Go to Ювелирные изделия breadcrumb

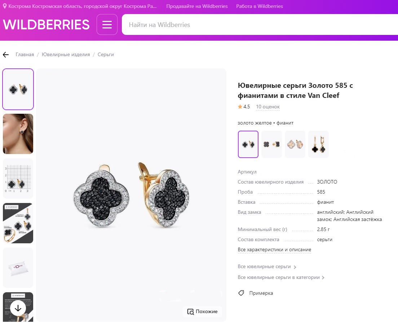[66, 55]
